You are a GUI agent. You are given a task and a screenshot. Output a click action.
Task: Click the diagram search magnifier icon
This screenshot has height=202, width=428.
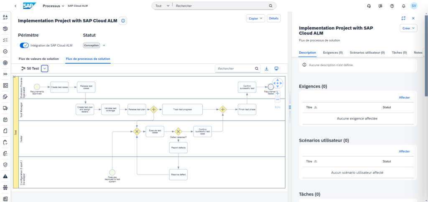(257, 68)
